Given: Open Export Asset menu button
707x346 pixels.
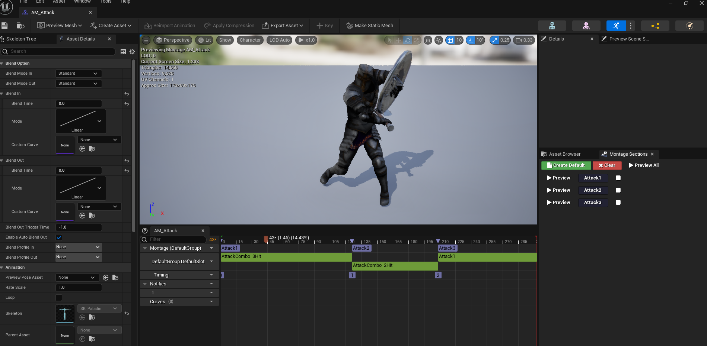Looking at the screenshot, I should click(x=282, y=26).
